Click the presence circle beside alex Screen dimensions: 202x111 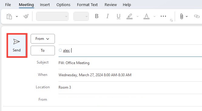tap(60, 50)
